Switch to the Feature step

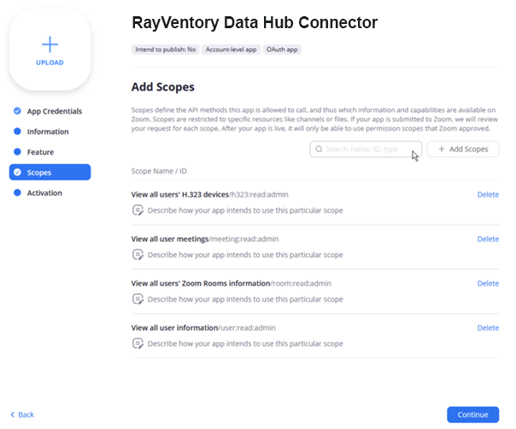click(40, 152)
